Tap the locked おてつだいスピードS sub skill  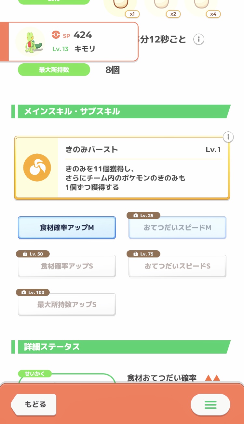(177, 266)
